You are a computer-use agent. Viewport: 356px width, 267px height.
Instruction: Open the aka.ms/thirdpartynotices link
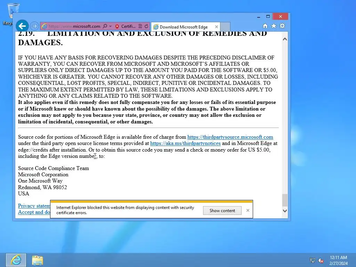point(185,143)
